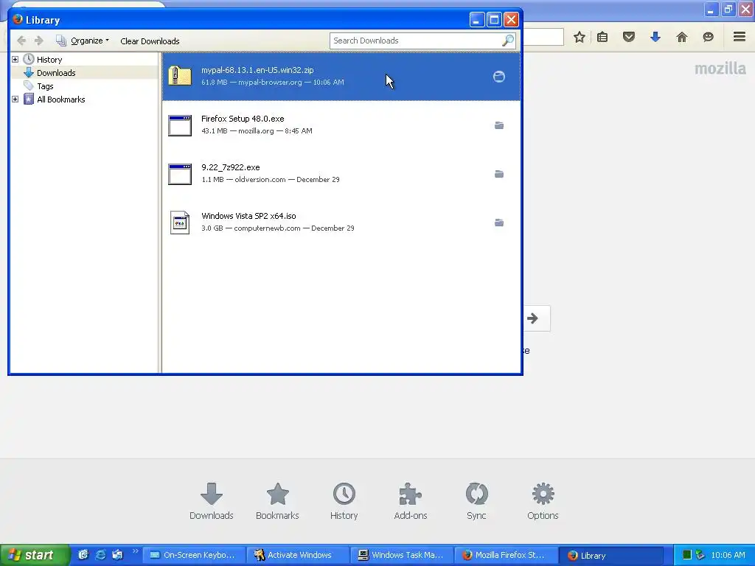
Task: Select History in the Library sidebar
Action: (49, 60)
